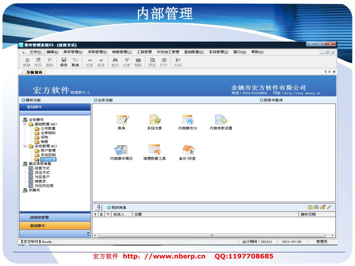
Task: Open the 编辑(E) menu
Action: pos(52,52)
